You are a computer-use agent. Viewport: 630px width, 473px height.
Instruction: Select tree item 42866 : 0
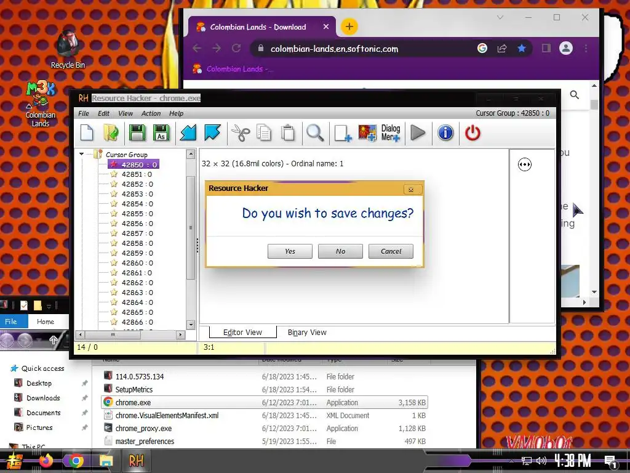(x=137, y=322)
